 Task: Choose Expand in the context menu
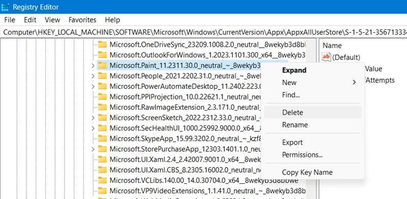[312, 70]
